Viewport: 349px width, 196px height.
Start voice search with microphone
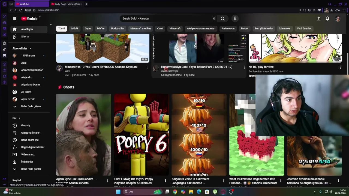235,19
